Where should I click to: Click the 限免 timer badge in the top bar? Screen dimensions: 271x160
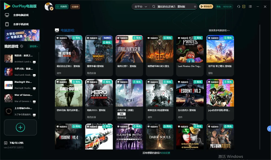[x=224, y=6]
